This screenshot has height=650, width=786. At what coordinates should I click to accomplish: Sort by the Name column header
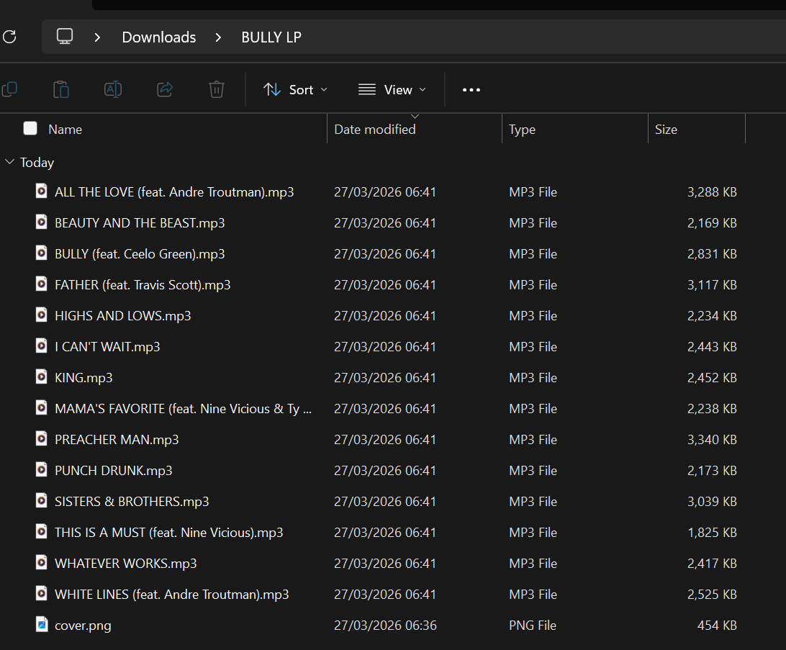(x=65, y=130)
